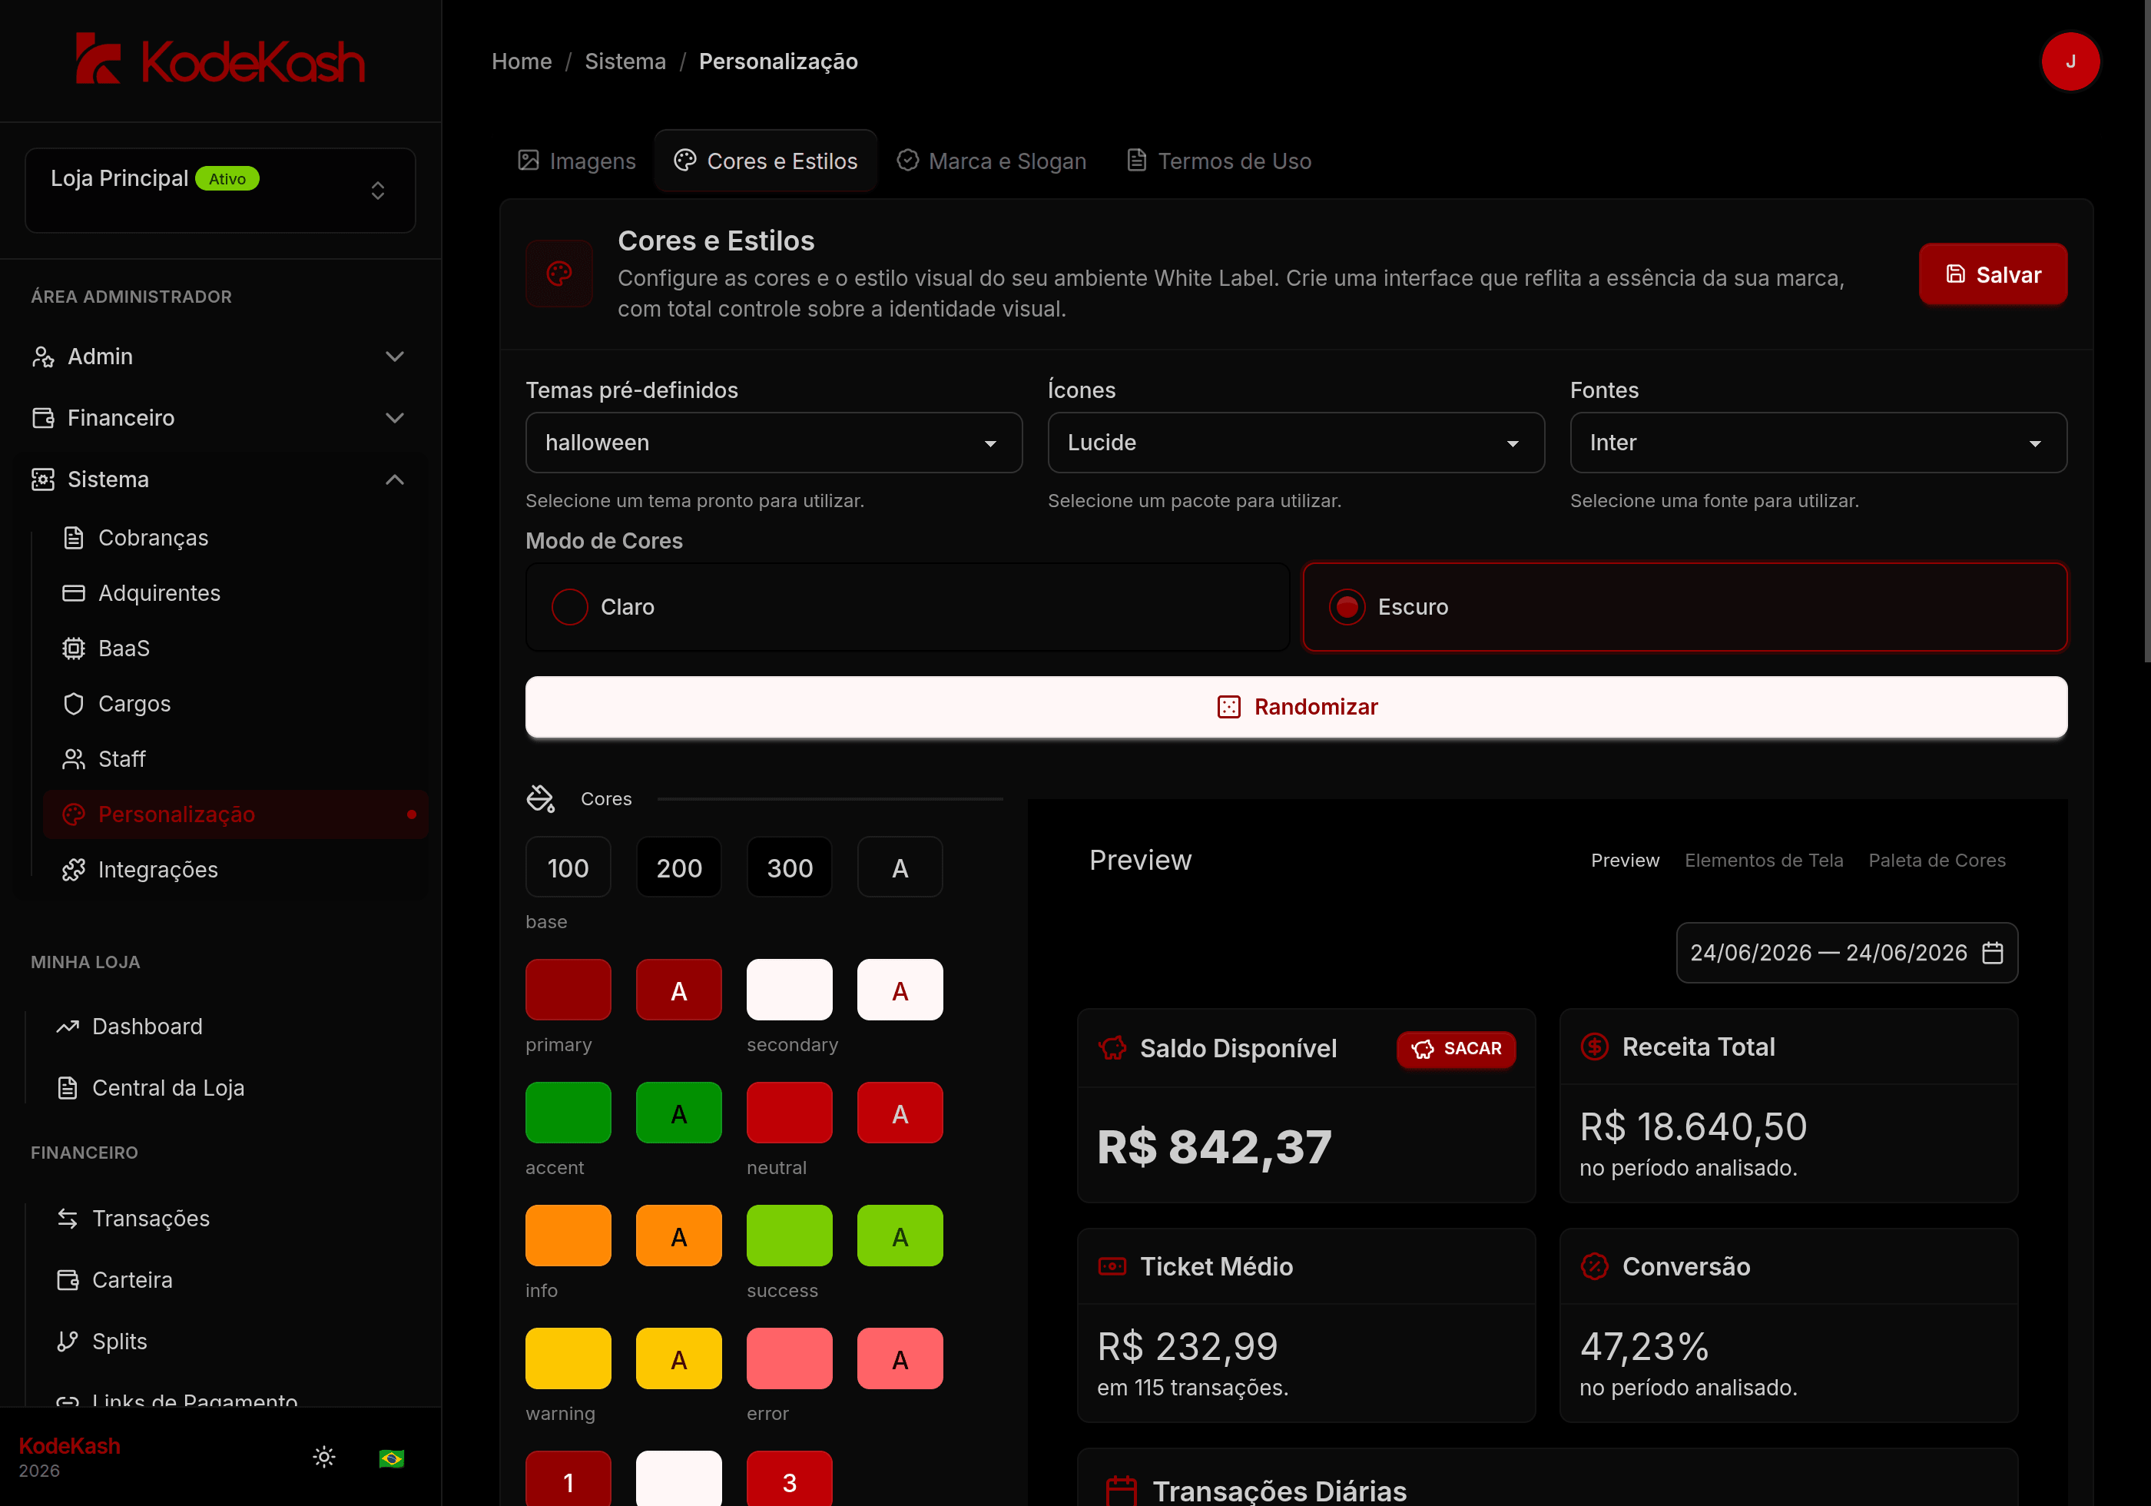Pick the primary color swatch
Screen dimensions: 2151x1506
568,990
